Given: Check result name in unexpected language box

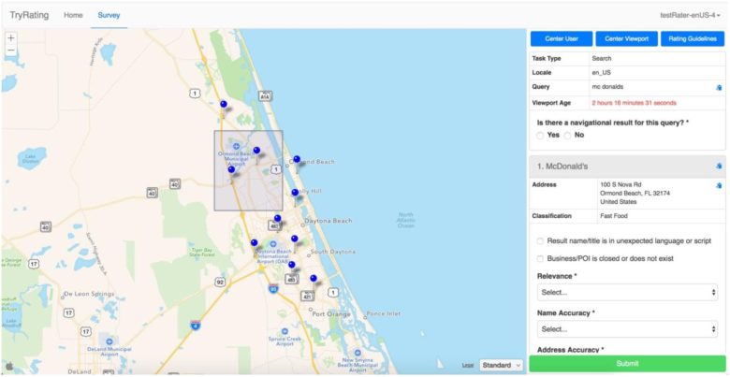Looking at the screenshot, I should [541, 241].
